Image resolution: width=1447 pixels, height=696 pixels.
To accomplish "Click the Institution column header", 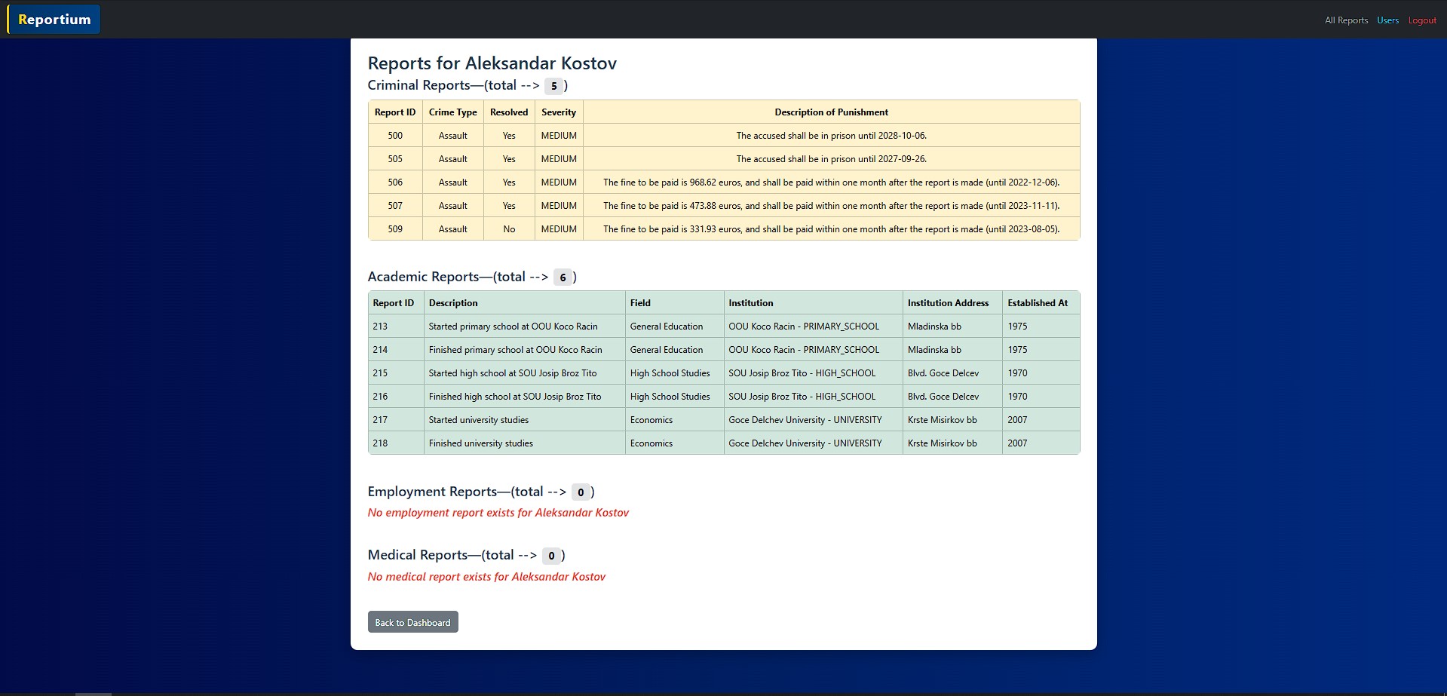I will (x=814, y=303).
